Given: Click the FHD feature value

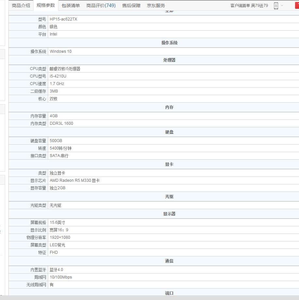Looking at the screenshot, I should point(54,252).
